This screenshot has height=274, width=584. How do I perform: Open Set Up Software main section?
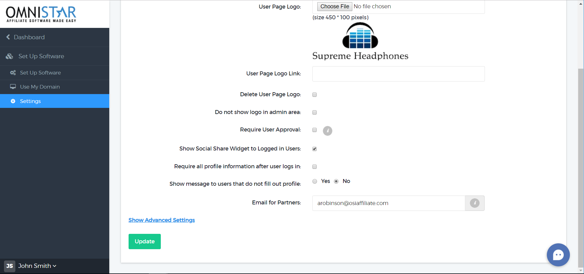point(55,56)
